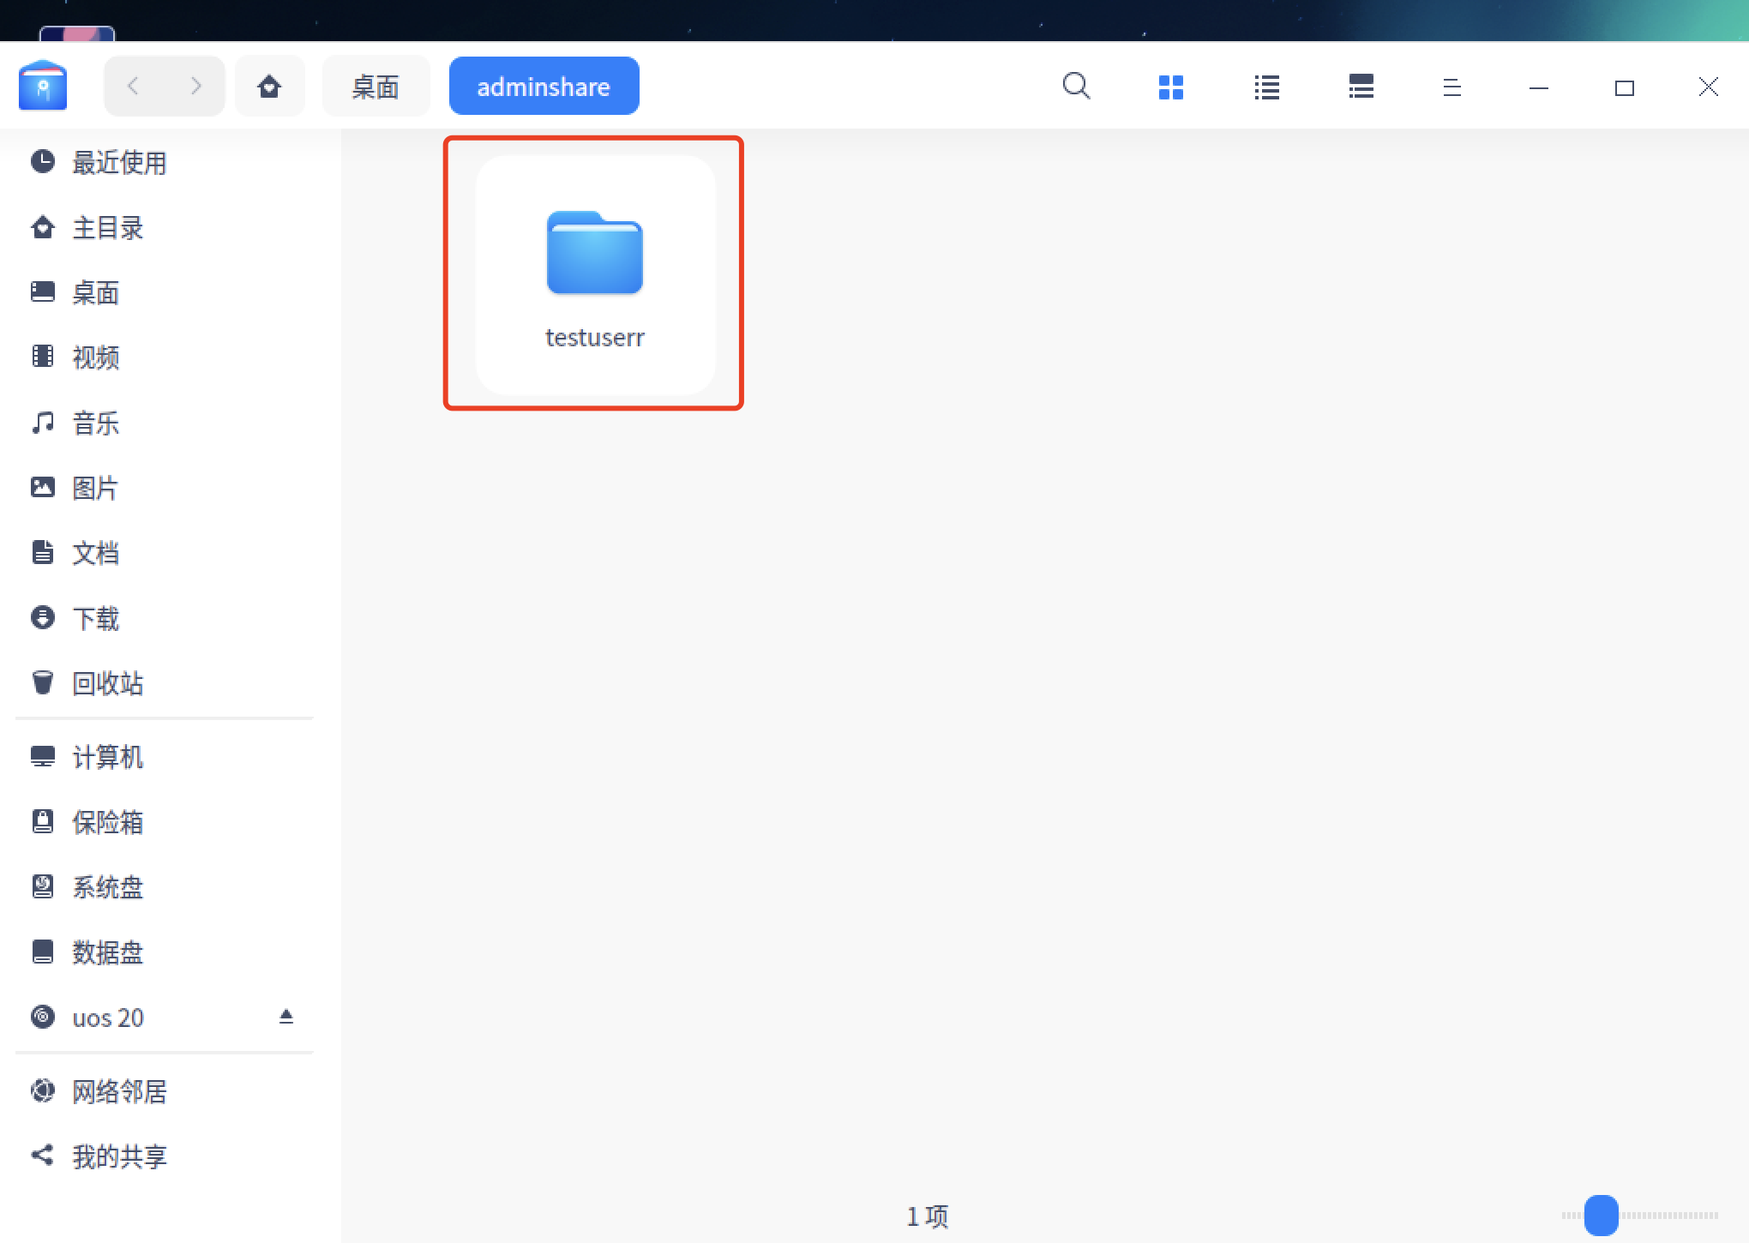Open 计算机 in sidebar
This screenshot has width=1749, height=1243.
pyautogui.click(x=107, y=757)
